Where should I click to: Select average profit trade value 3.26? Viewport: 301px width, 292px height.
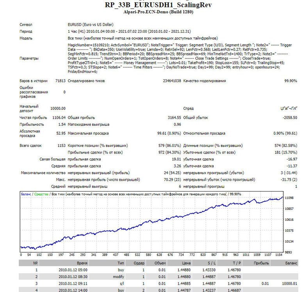point(177,166)
